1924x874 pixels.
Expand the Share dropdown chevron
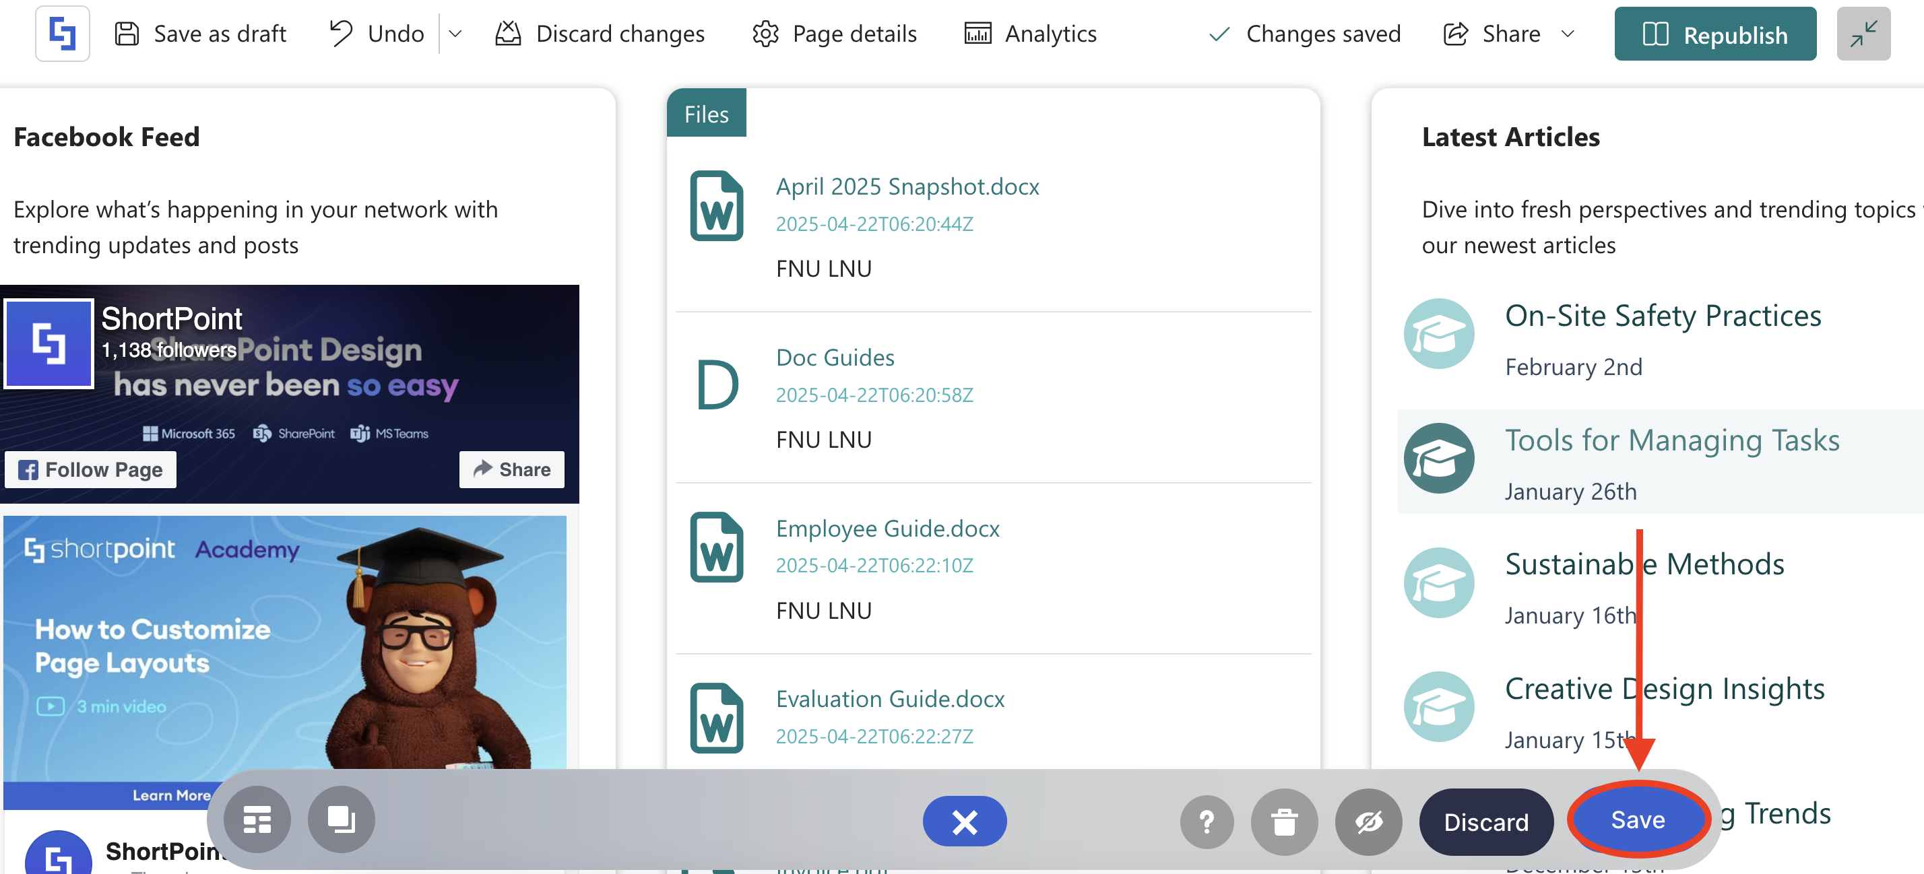tap(1568, 34)
